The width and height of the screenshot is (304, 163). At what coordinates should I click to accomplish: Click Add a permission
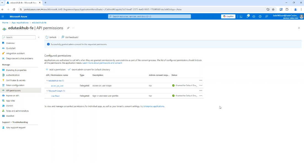(55, 70)
